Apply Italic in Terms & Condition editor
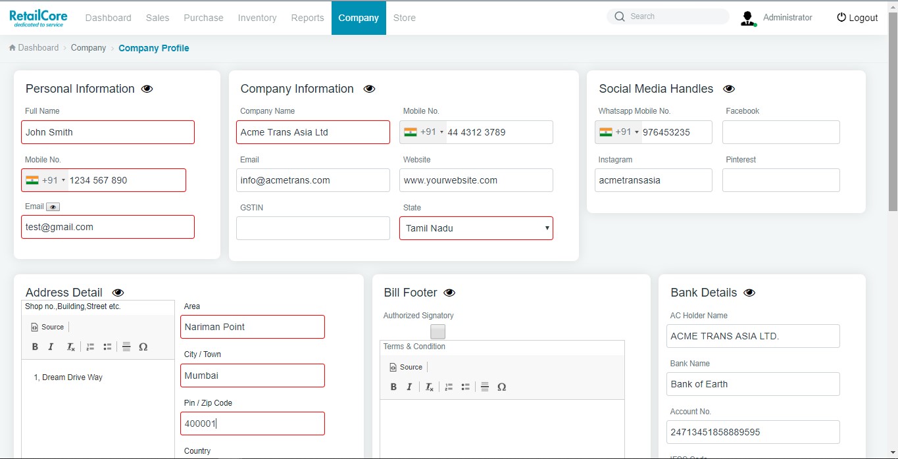 click(409, 387)
